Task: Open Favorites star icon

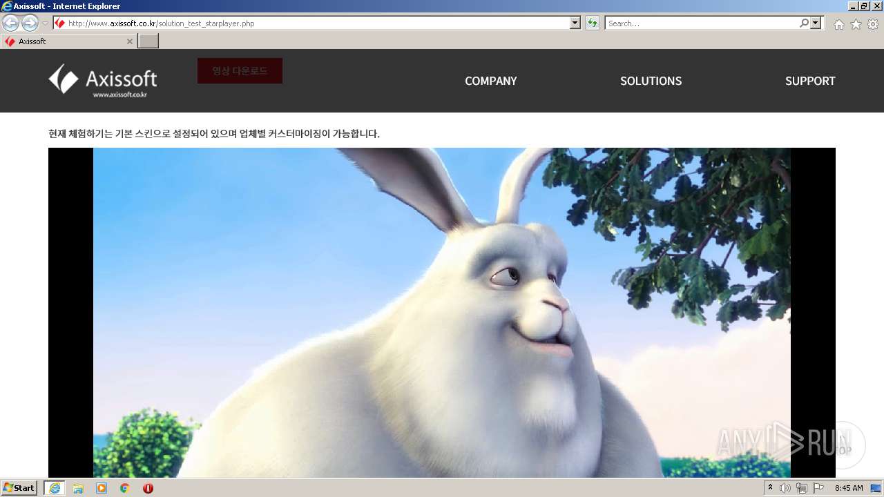Action: point(856,24)
